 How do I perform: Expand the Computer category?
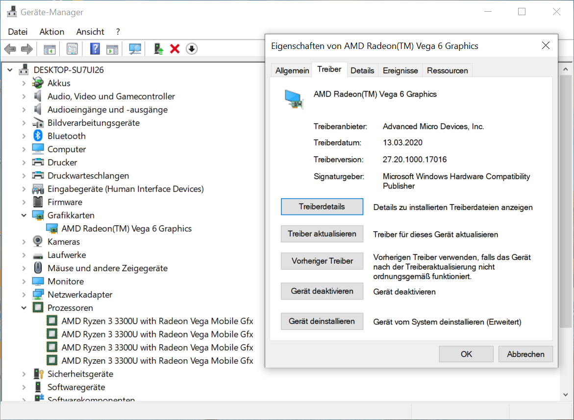[x=24, y=149]
